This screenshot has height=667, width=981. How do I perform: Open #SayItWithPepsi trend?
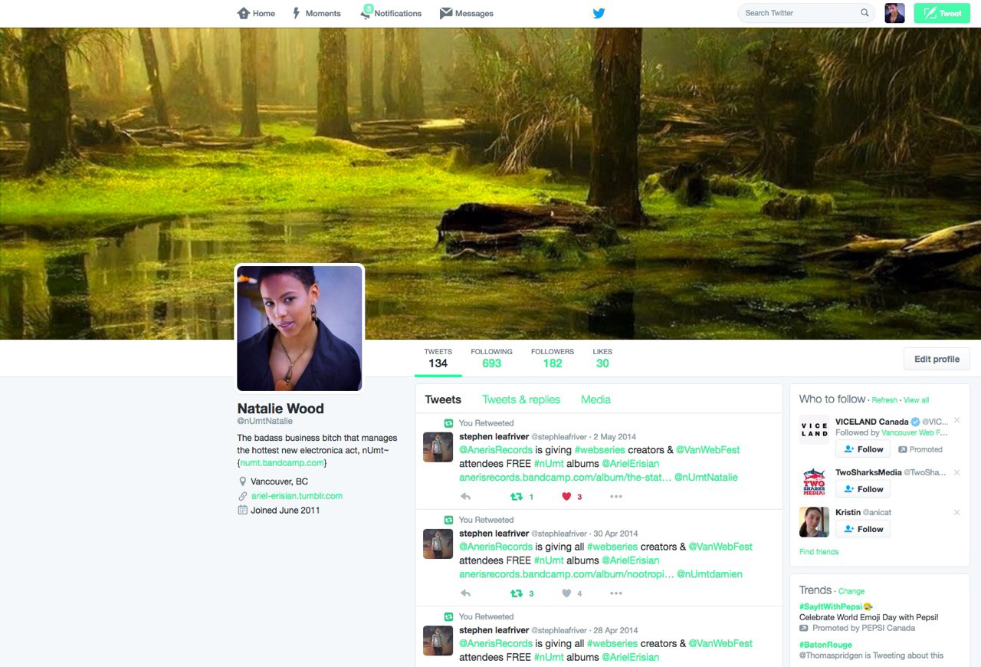point(831,606)
